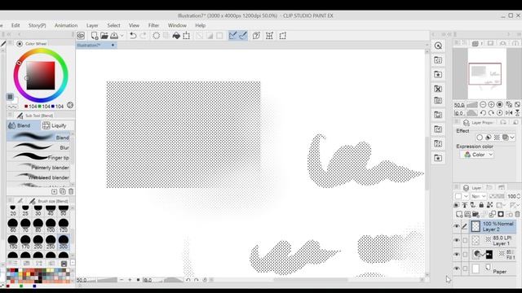This screenshot has height=293, width=522.
Task: Hide Layer 2 with its eye icon
Action: 457,226
